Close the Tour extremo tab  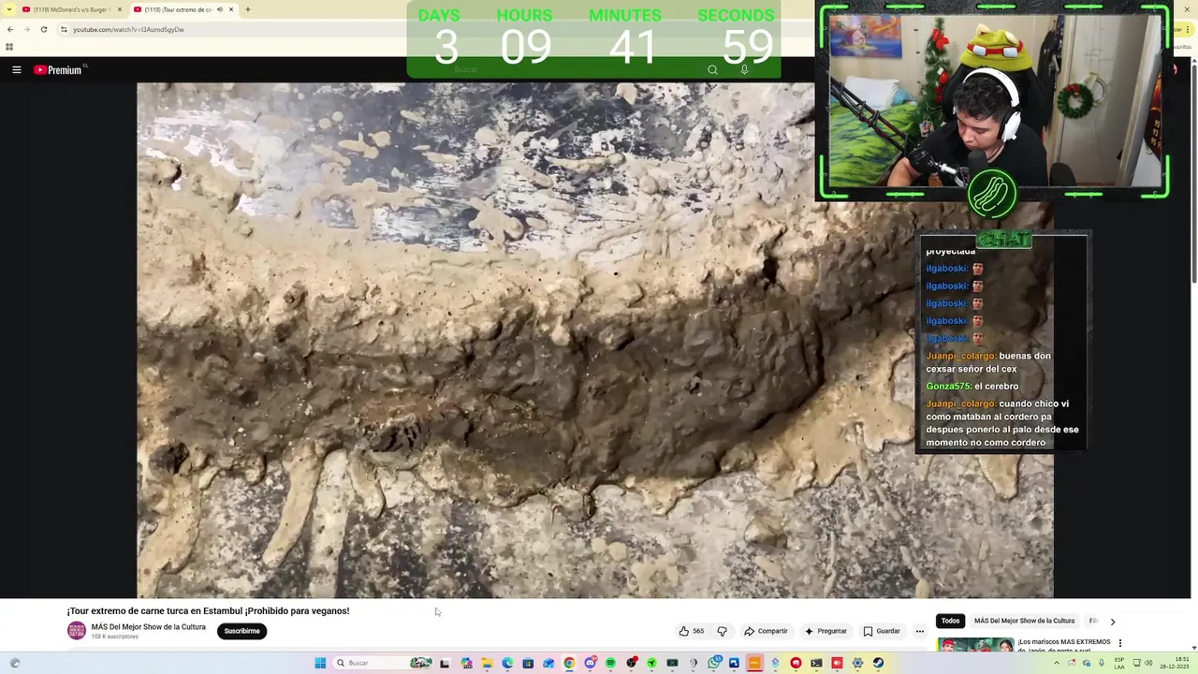231,9
